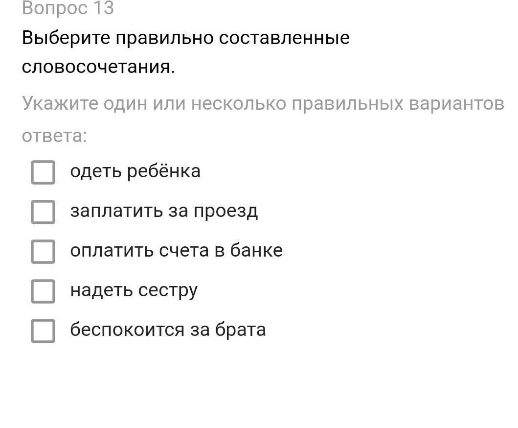Click the word 'проезд' in the second option
The image size is (518, 428).
pyautogui.click(x=225, y=212)
